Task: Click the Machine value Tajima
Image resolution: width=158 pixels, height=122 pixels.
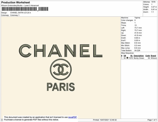Action: point(137,18)
